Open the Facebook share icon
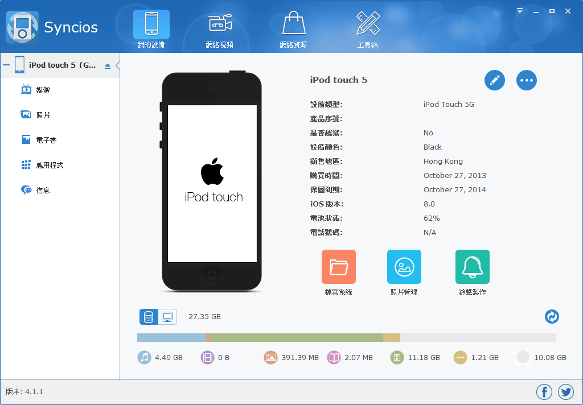 click(544, 392)
